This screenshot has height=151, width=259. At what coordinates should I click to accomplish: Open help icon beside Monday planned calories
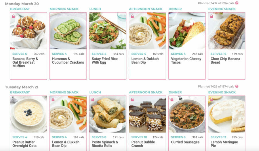click(237, 3)
